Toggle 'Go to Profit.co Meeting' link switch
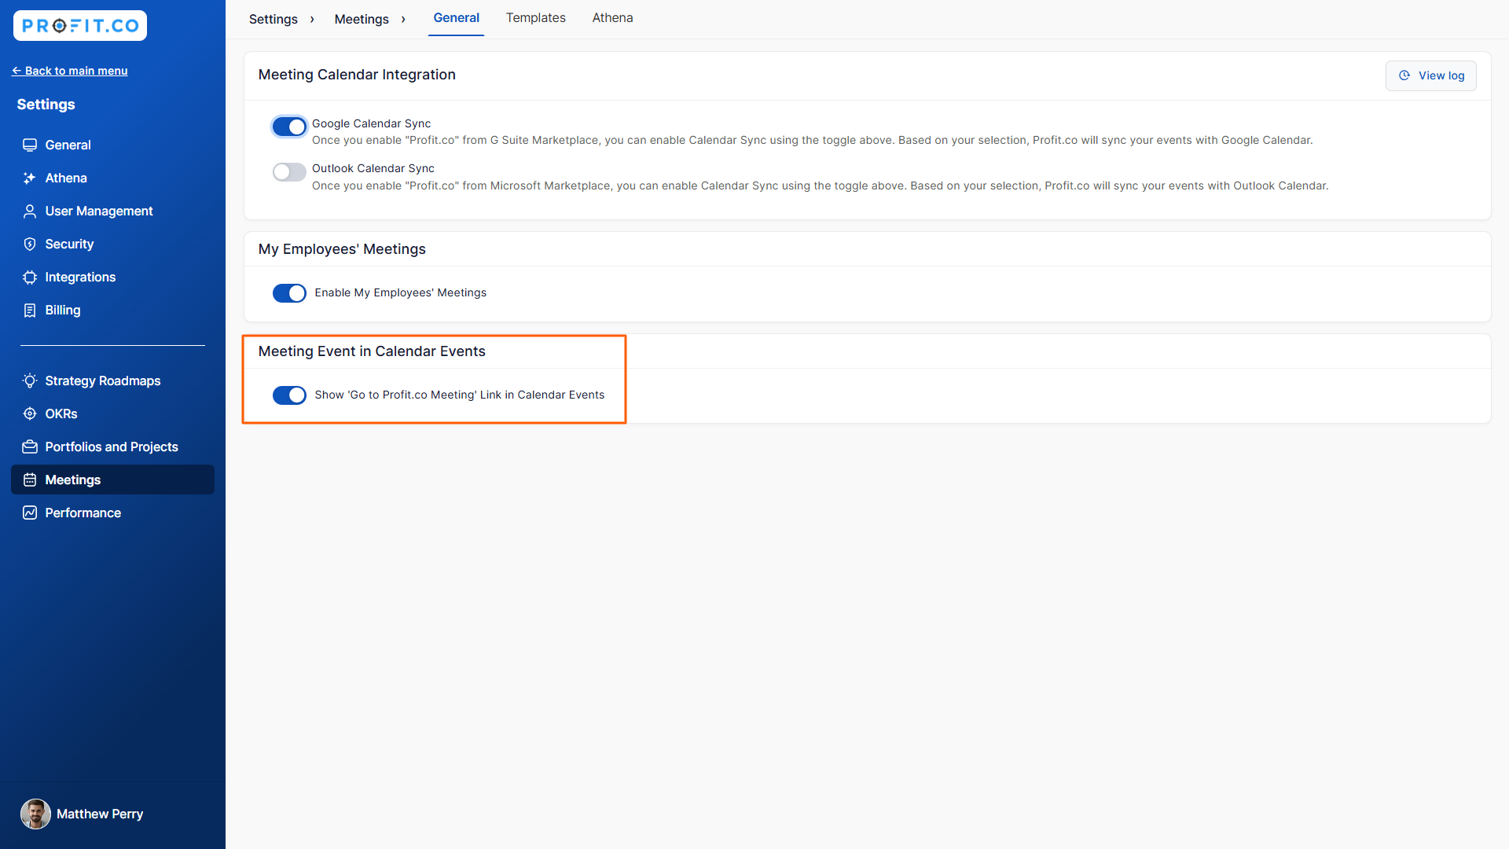The image size is (1509, 849). 289,395
